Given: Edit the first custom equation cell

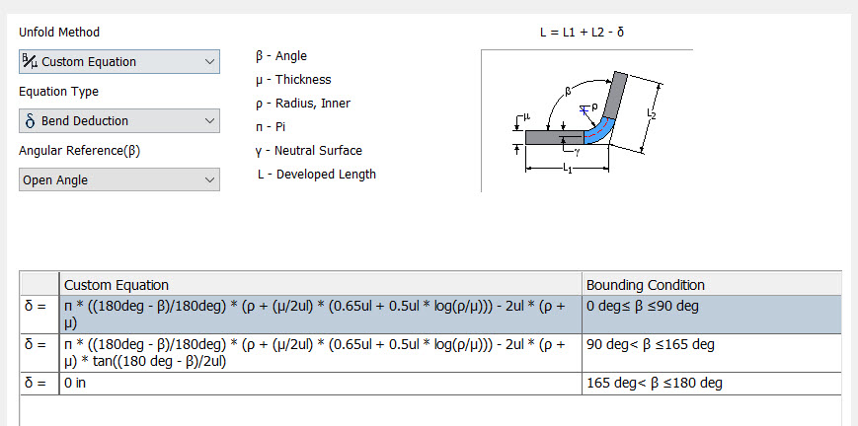Looking at the screenshot, I should (x=320, y=315).
